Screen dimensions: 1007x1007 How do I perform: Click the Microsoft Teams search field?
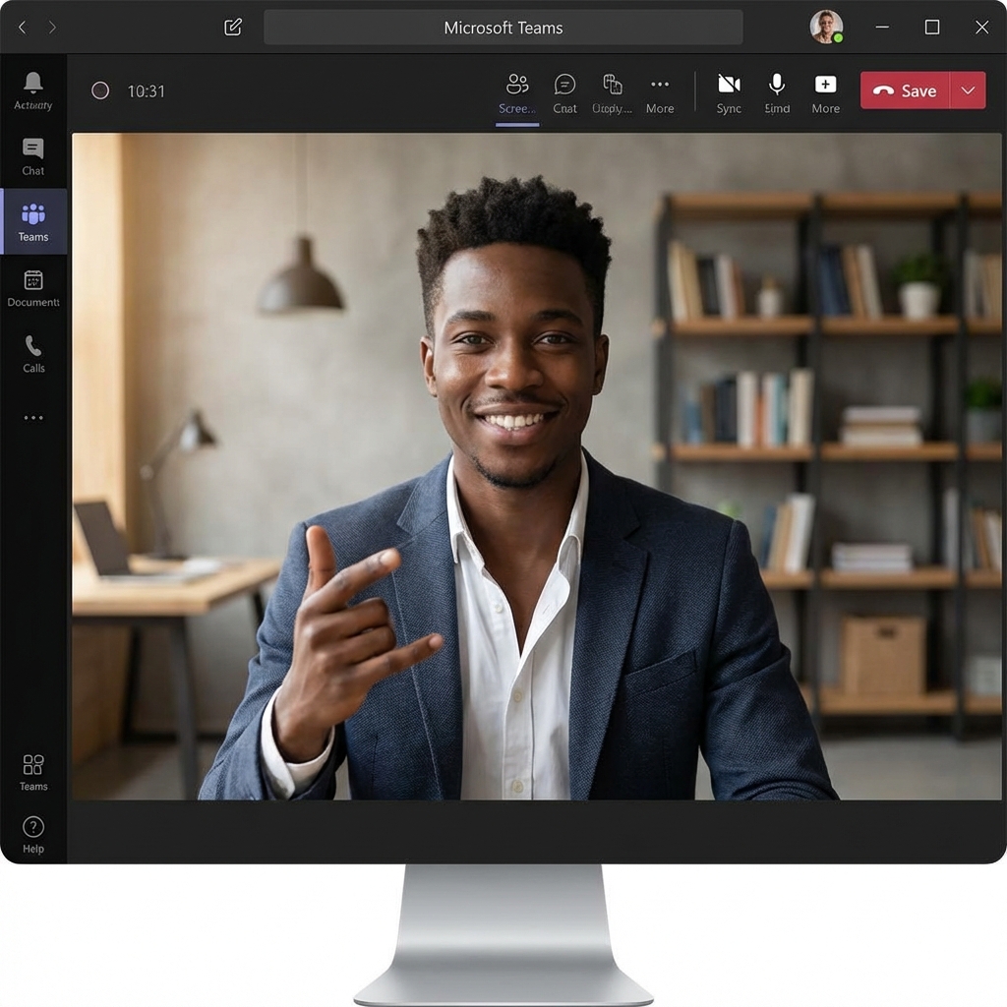[x=503, y=28]
